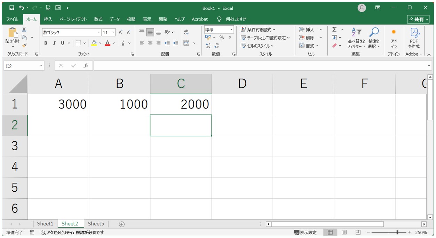Toggle bold formatting
The image size is (436, 238).
coord(46,43)
